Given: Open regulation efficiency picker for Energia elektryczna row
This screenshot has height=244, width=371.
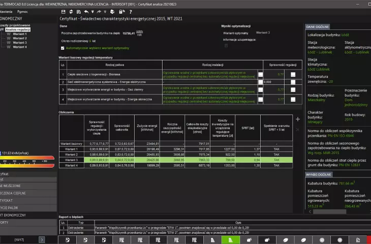Looking at the screenshot, I should 293,82.
